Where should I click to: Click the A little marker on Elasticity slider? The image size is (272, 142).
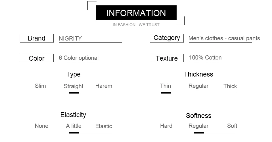(x=74, y=133)
